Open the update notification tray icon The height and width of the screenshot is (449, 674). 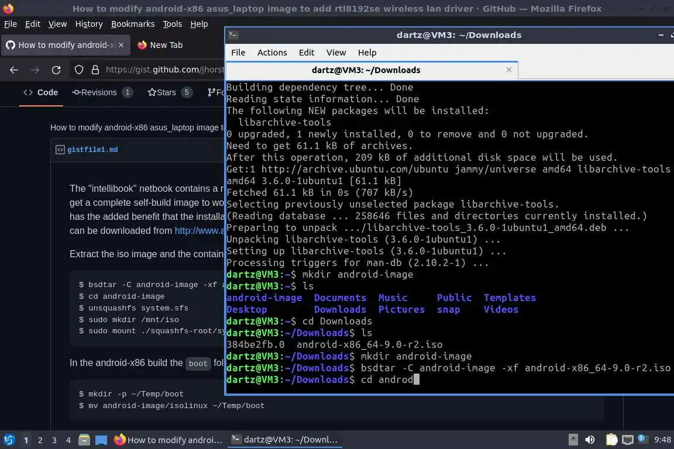[x=642, y=438]
